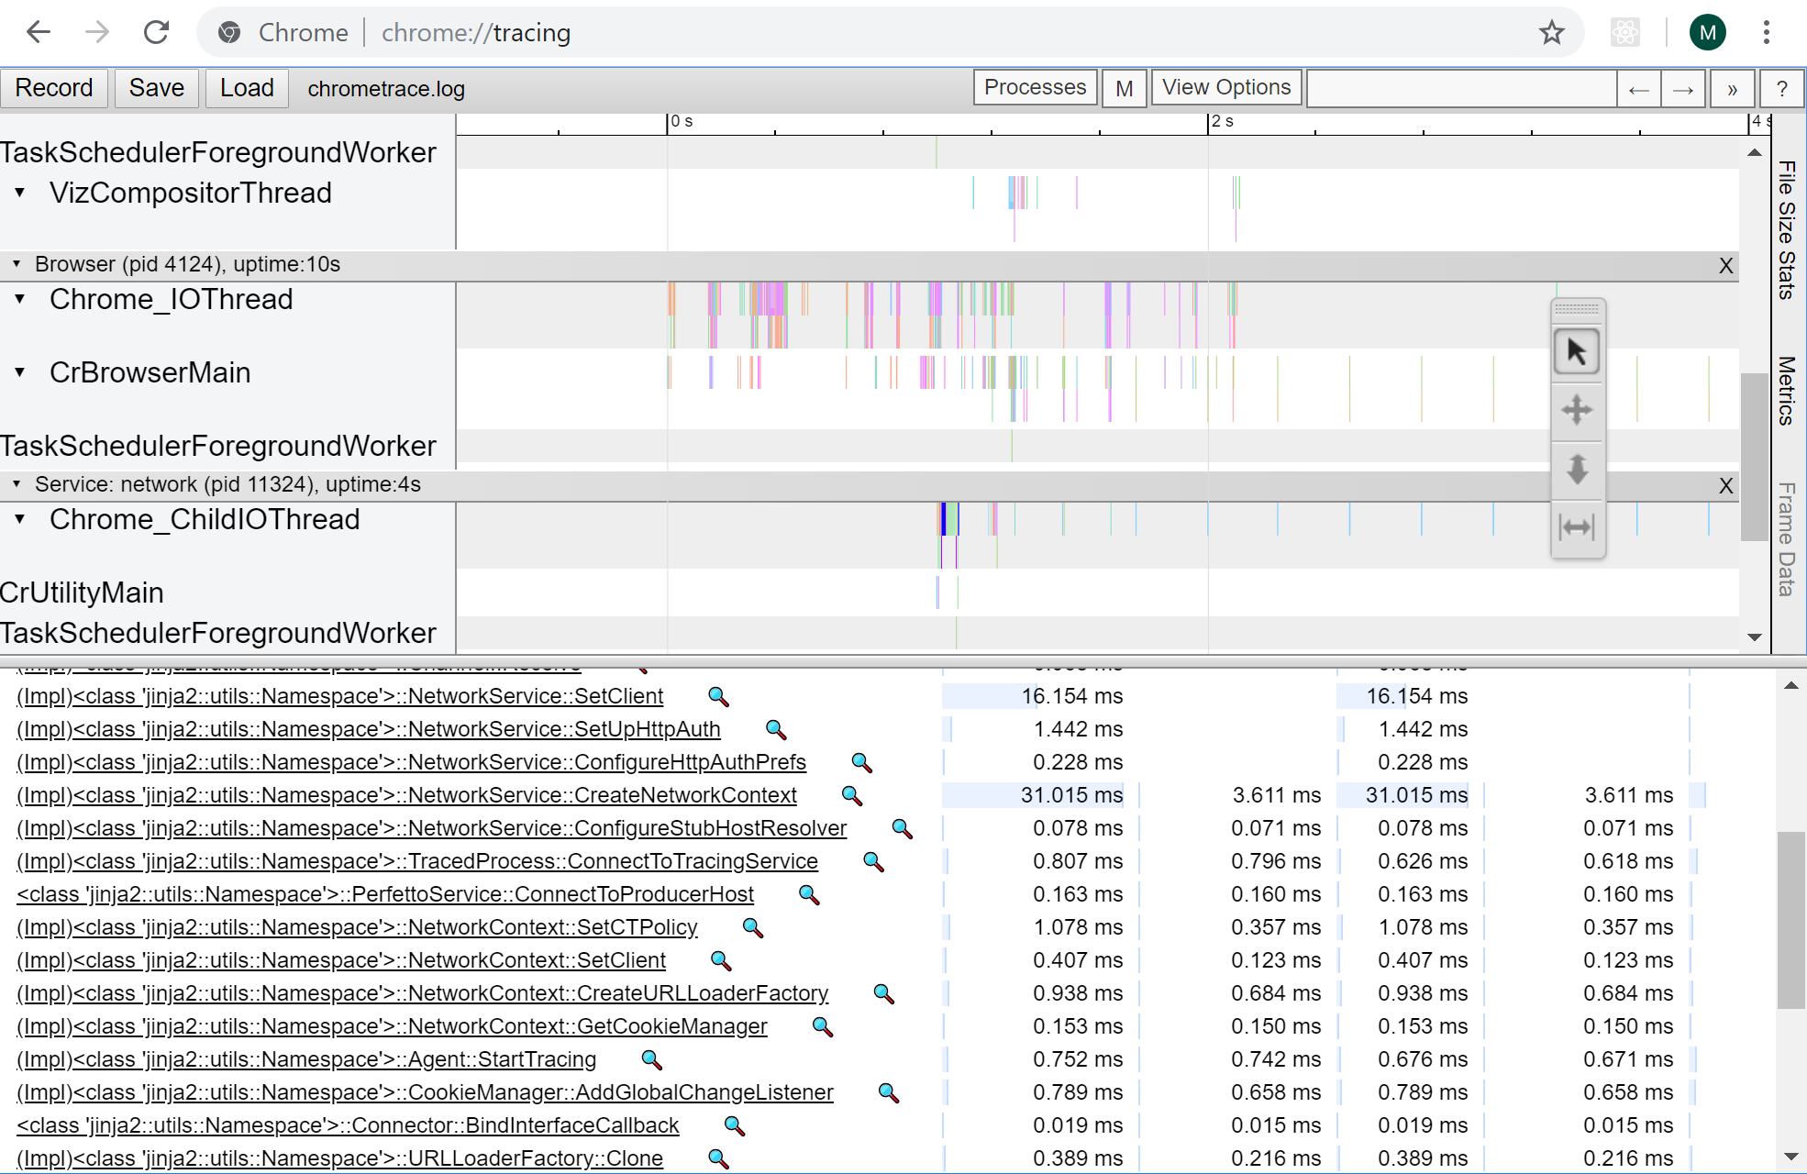Open the Agent::StartTracing link
The height and width of the screenshot is (1174, 1807).
point(306,1059)
